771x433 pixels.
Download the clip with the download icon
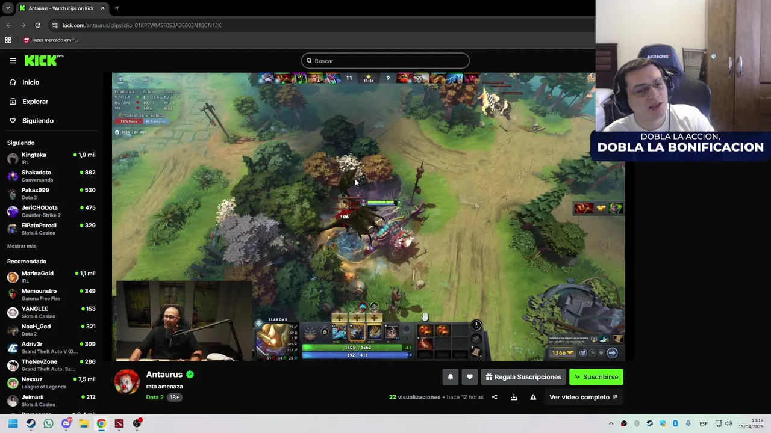pyautogui.click(x=514, y=397)
